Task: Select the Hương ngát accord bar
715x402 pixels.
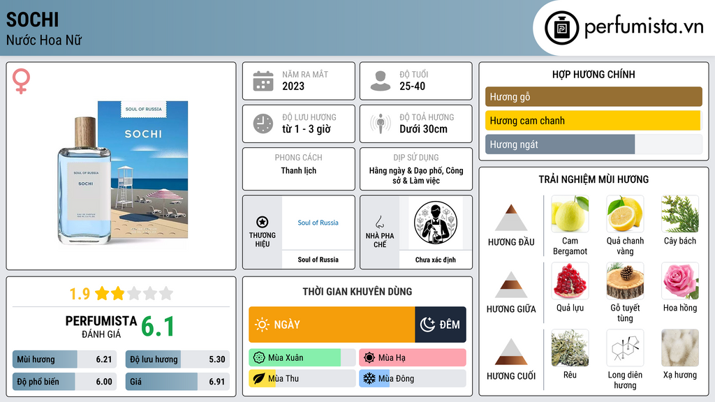Action: [x=594, y=144]
